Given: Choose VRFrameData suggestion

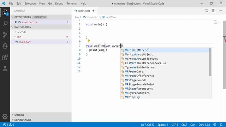Looking at the screenshot, I should coord(165,71).
